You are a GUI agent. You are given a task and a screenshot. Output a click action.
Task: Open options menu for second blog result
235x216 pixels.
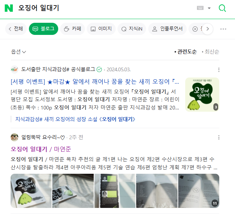coord(219,137)
